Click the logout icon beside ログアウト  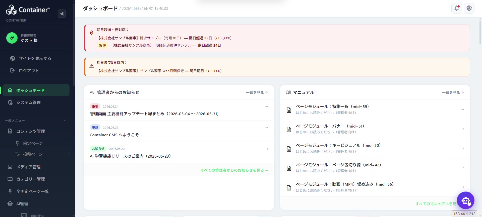13,70
